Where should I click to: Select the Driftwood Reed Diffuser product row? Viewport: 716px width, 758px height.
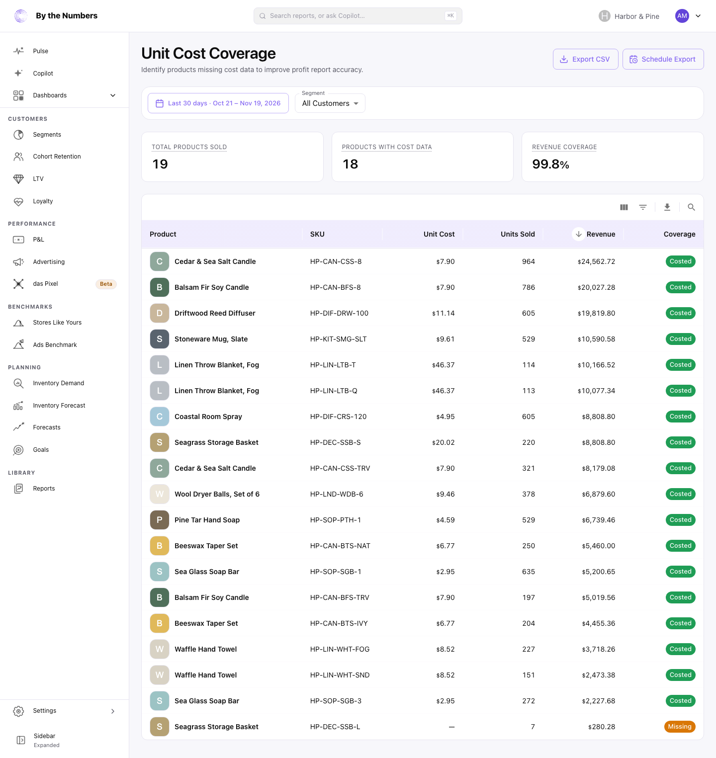[423, 313]
